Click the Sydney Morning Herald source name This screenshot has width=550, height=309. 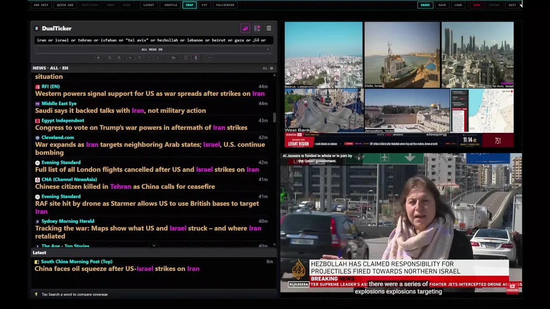[68, 221]
